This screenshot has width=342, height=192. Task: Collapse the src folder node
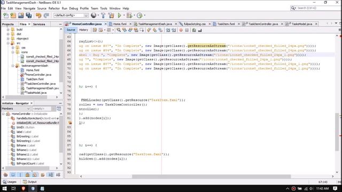8,43
